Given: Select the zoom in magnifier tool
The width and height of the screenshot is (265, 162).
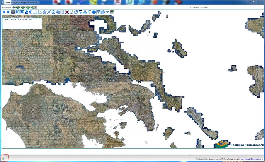Looking at the screenshot, I should click(x=4, y=12).
